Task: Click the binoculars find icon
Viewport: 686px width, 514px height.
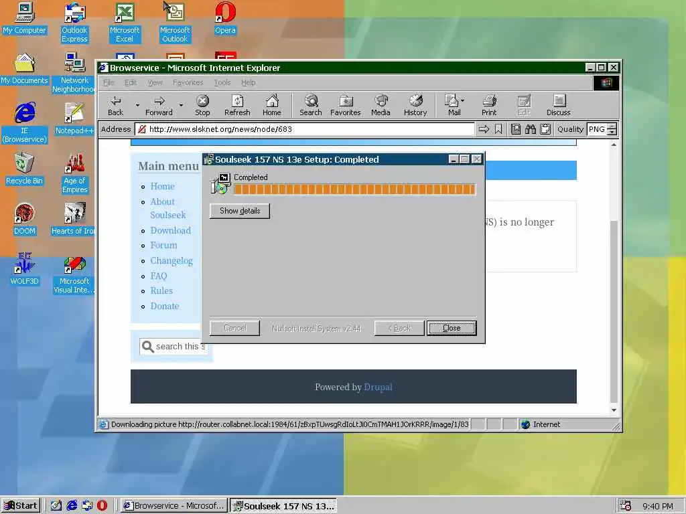Action: 531,129
